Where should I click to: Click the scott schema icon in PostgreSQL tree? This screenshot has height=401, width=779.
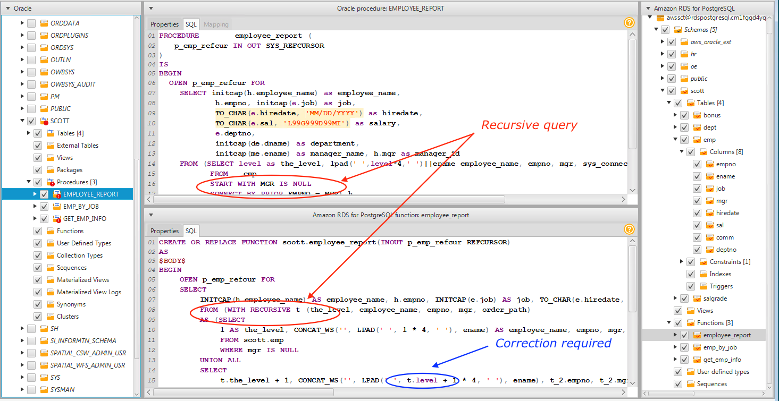tap(684, 91)
